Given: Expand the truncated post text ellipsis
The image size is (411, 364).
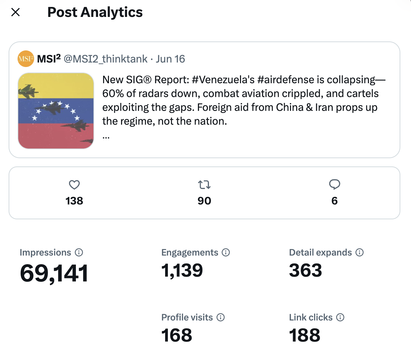Looking at the screenshot, I should [x=106, y=137].
